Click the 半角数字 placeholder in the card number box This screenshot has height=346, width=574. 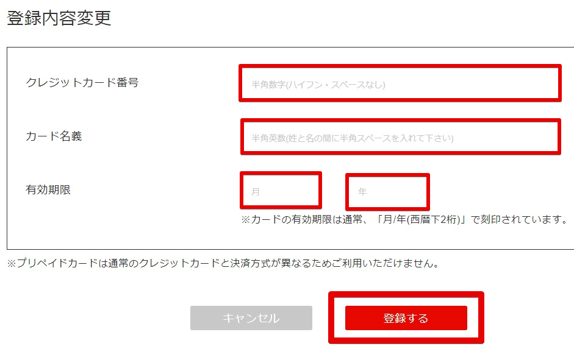click(x=268, y=85)
